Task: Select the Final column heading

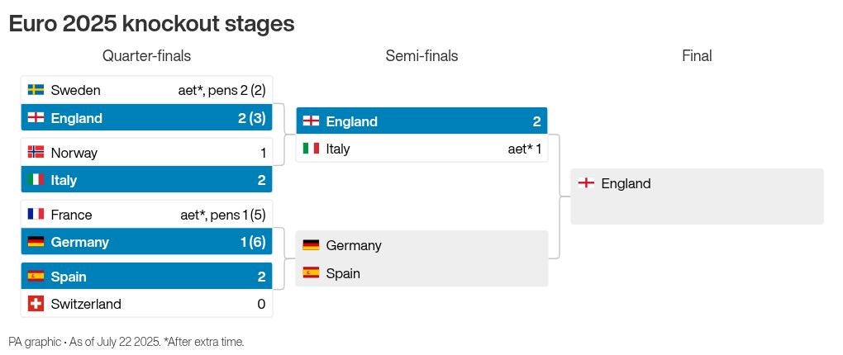Action: click(697, 56)
